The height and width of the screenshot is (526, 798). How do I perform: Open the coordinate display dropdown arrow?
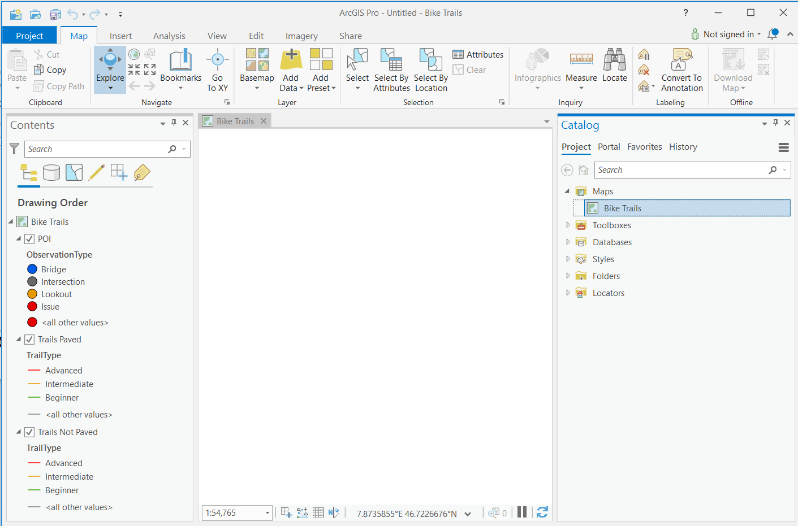tap(468, 514)
